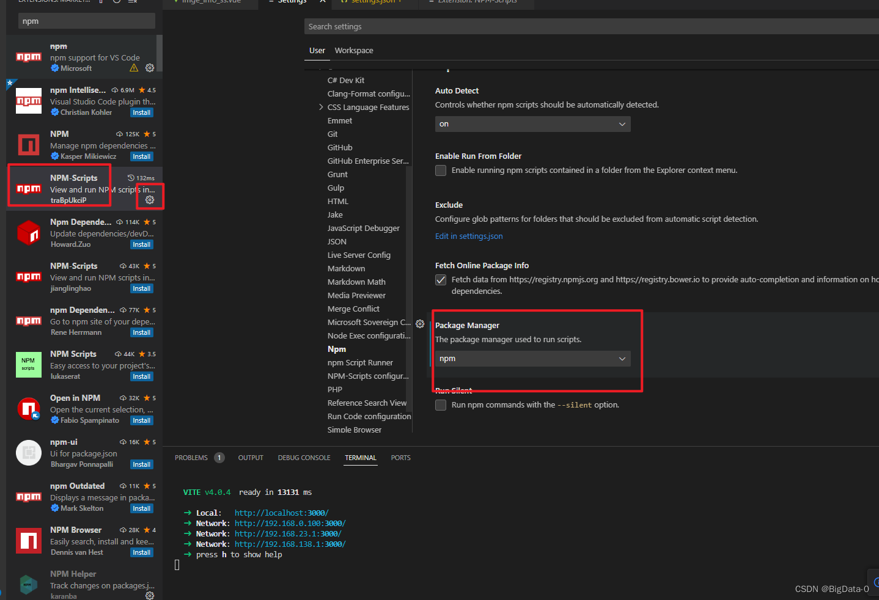879x600 pixels.
Task: Click jianglinghao NPM-Scripts extension icon
Action: tap(29, 277)
